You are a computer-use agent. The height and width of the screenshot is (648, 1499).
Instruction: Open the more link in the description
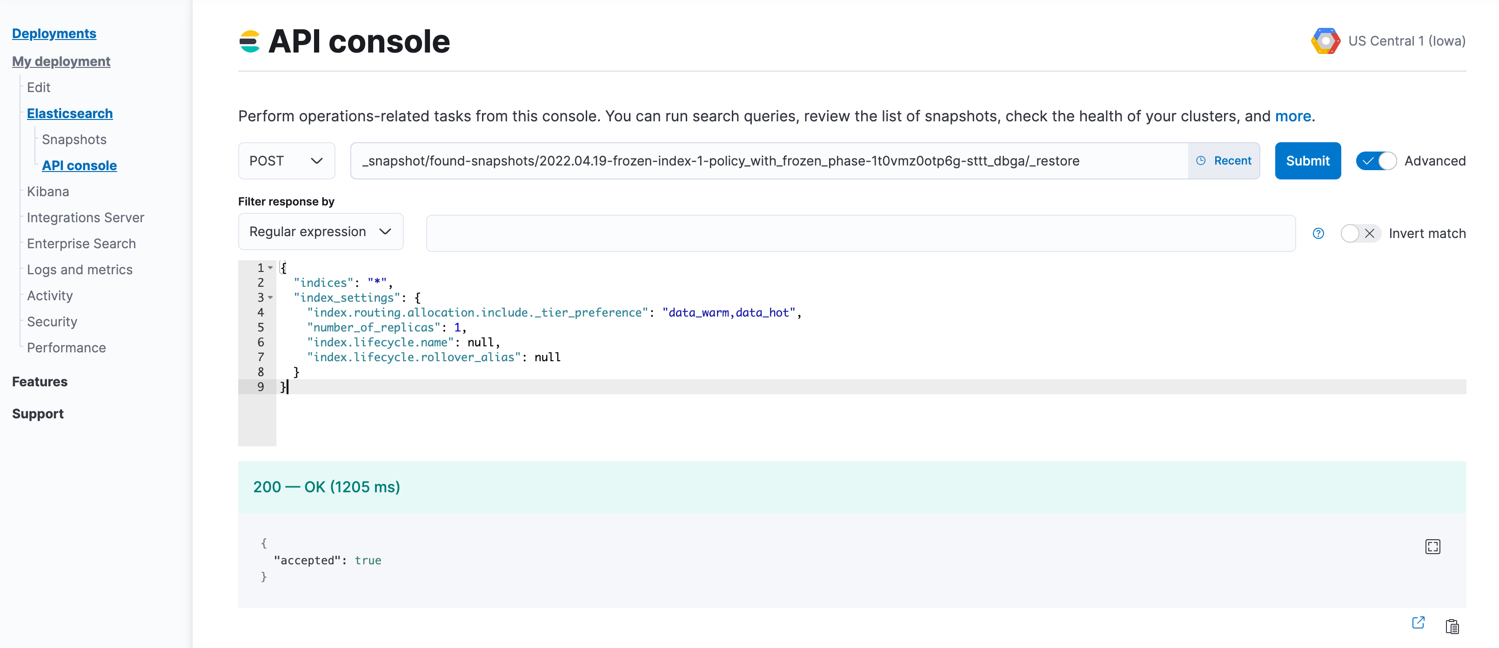coord(1293,116)
